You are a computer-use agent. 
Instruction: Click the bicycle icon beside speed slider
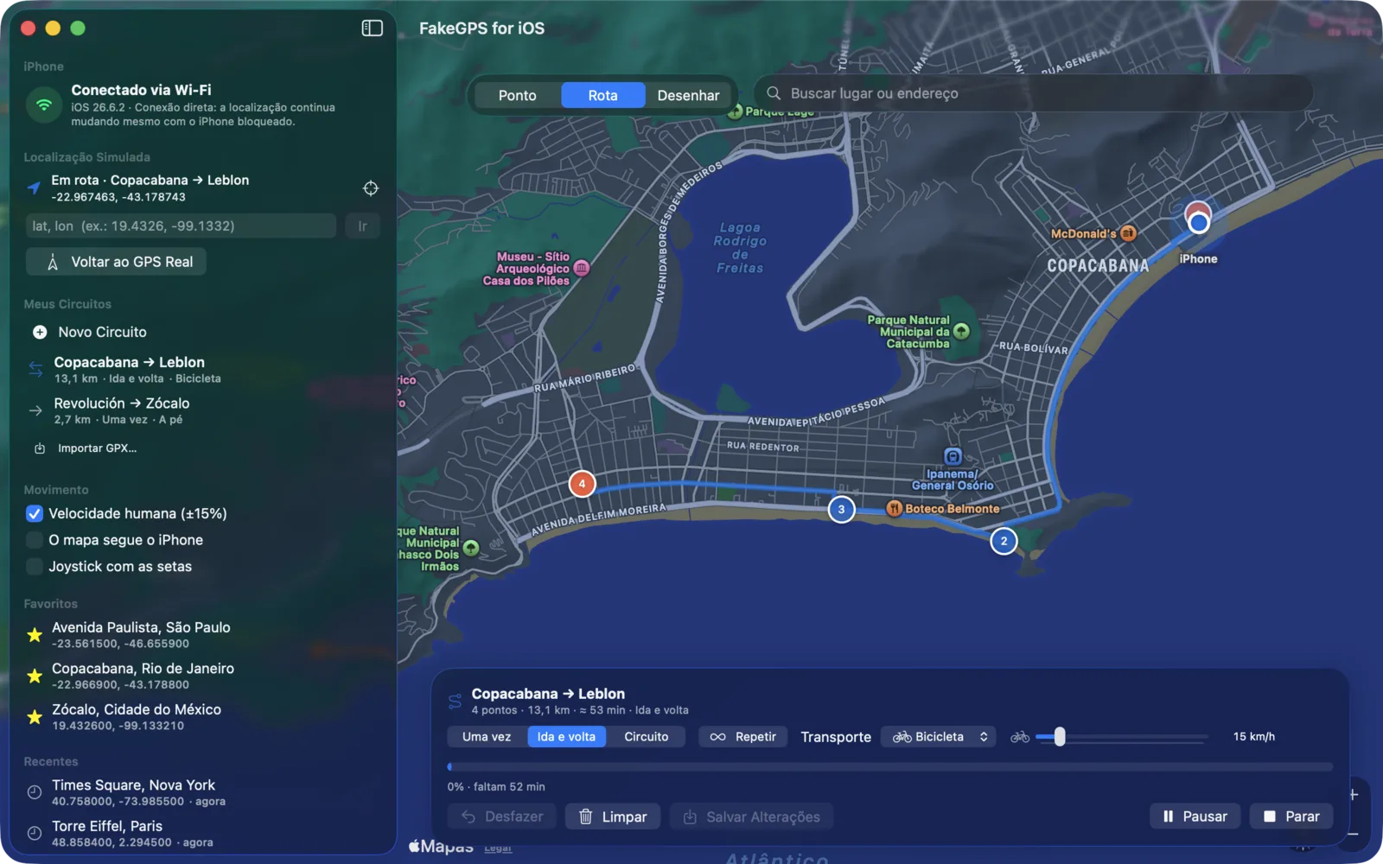point(1020,737)
